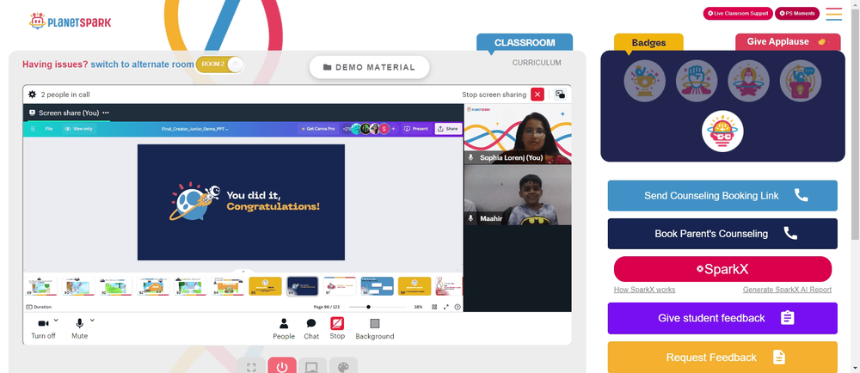
Task: Open How SparkX works link
Action: click(x=644, y=290)
